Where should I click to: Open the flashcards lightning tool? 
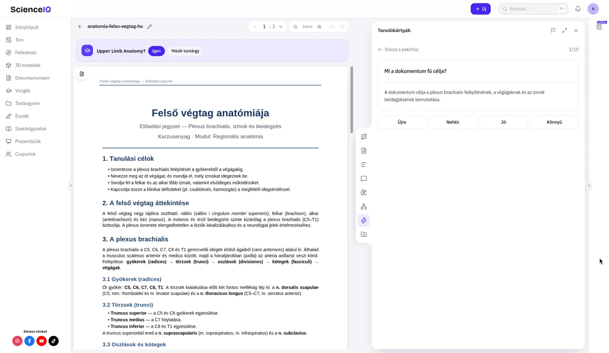click(363, 220)
